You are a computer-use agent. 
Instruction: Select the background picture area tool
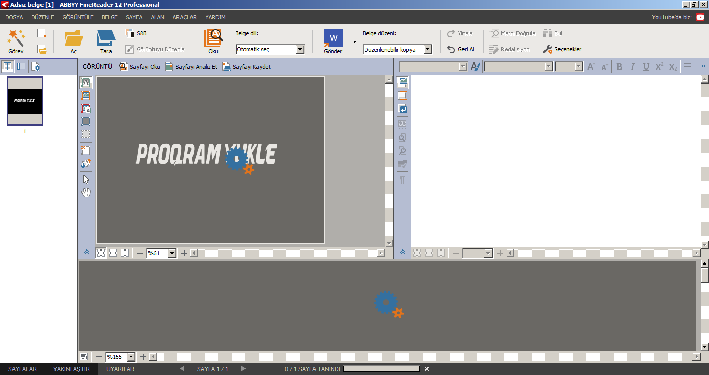pyautogui.click(x=86, y=108)
